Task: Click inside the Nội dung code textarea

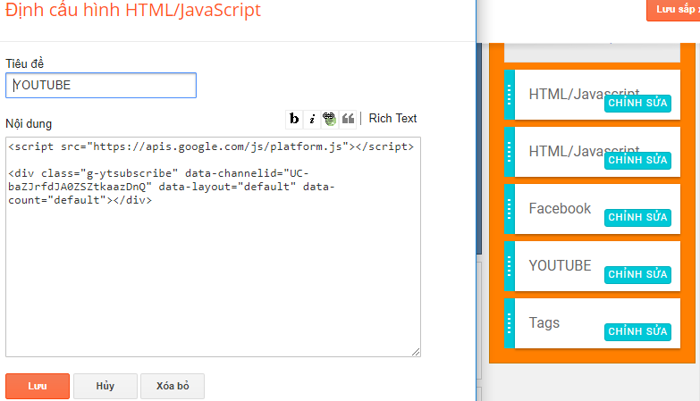Action: tap(213, 246)
